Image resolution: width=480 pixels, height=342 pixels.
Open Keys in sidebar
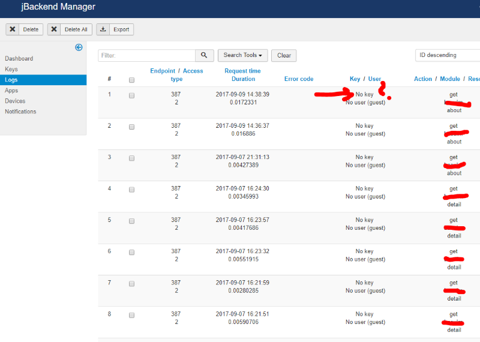click(x=11, y=69)
